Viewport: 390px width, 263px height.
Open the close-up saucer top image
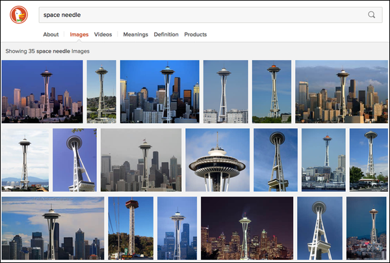pyautogui.click(x=217, y=159)
